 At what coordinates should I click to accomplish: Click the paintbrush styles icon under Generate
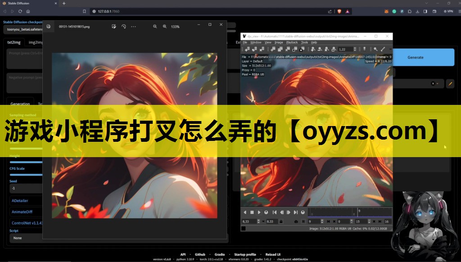450,84
